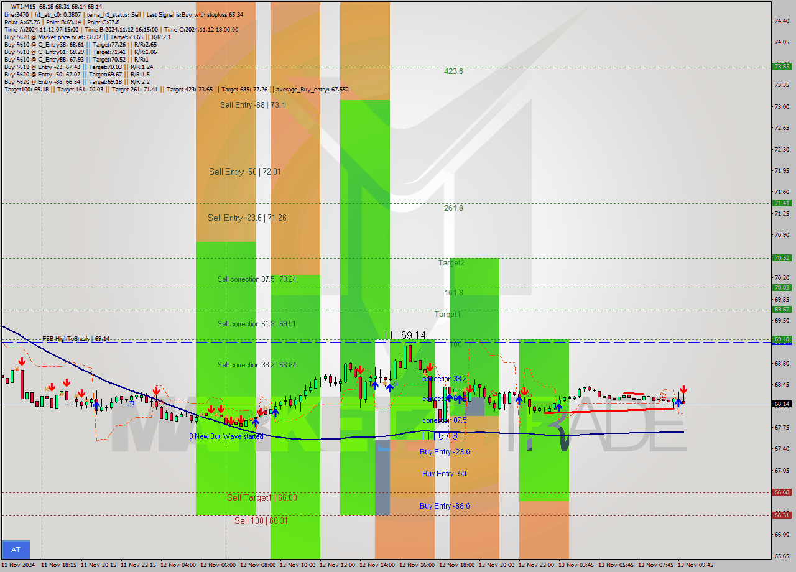Select the 423.6 Fibonacci label
Image resolution: width=796 pixels, height=572 pixels.
point(453,71)
